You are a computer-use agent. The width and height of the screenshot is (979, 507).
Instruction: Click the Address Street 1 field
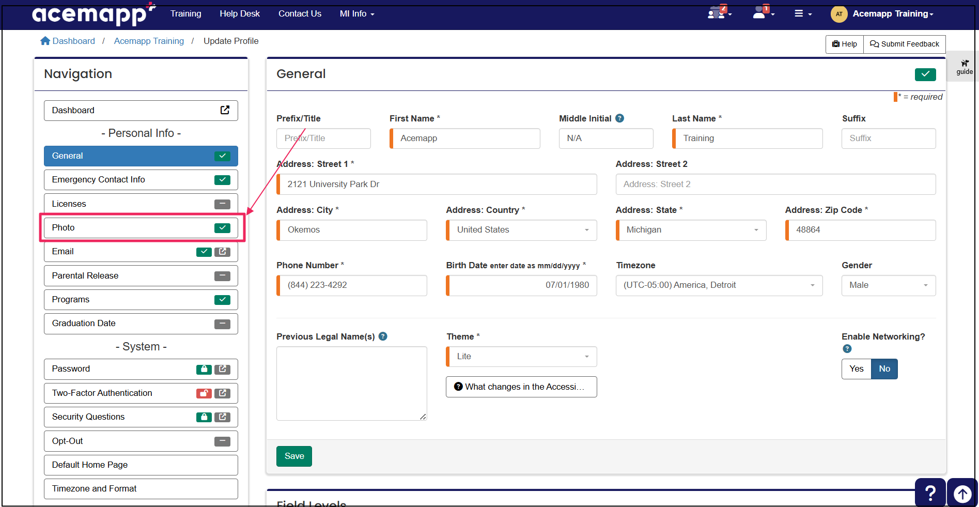437,185
